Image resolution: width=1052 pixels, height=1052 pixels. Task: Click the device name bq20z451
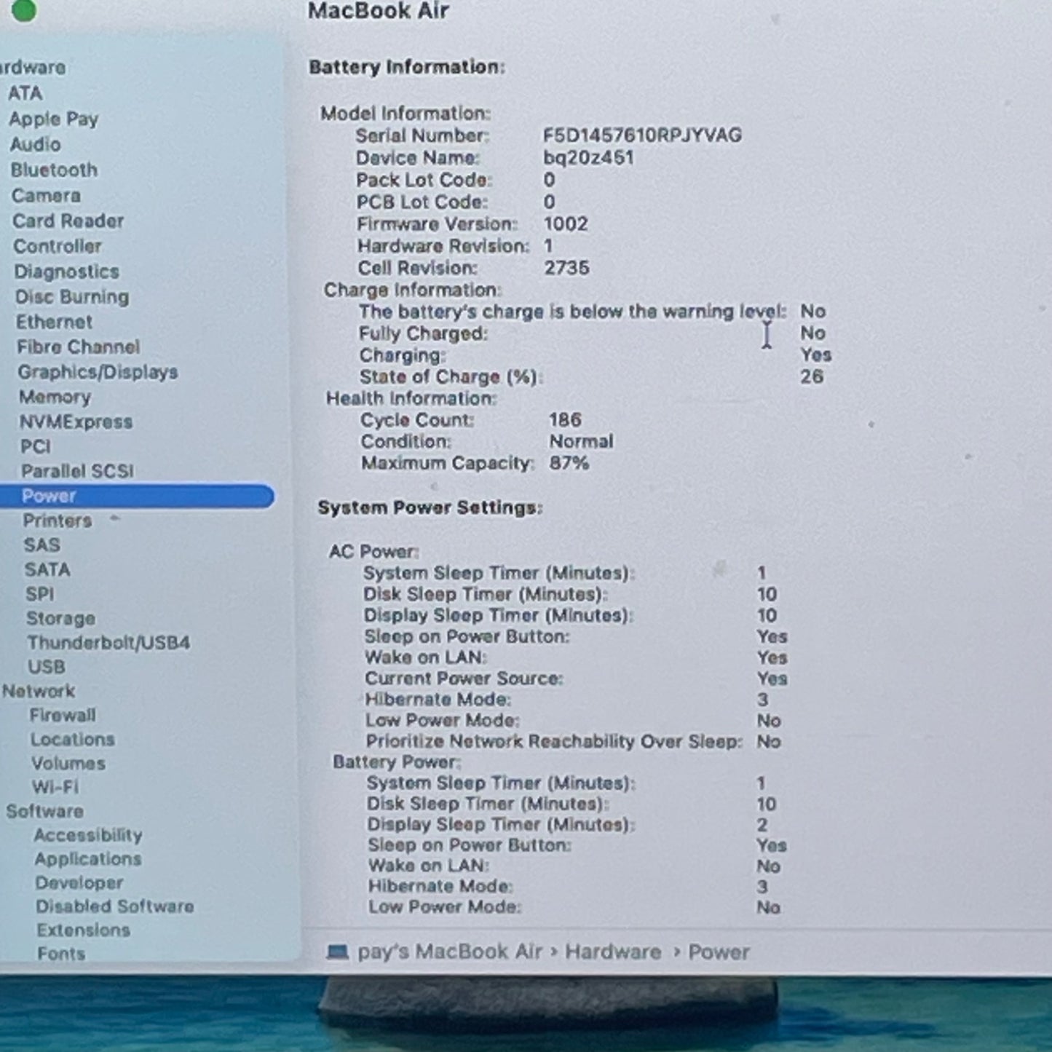[x=588, y=157]
